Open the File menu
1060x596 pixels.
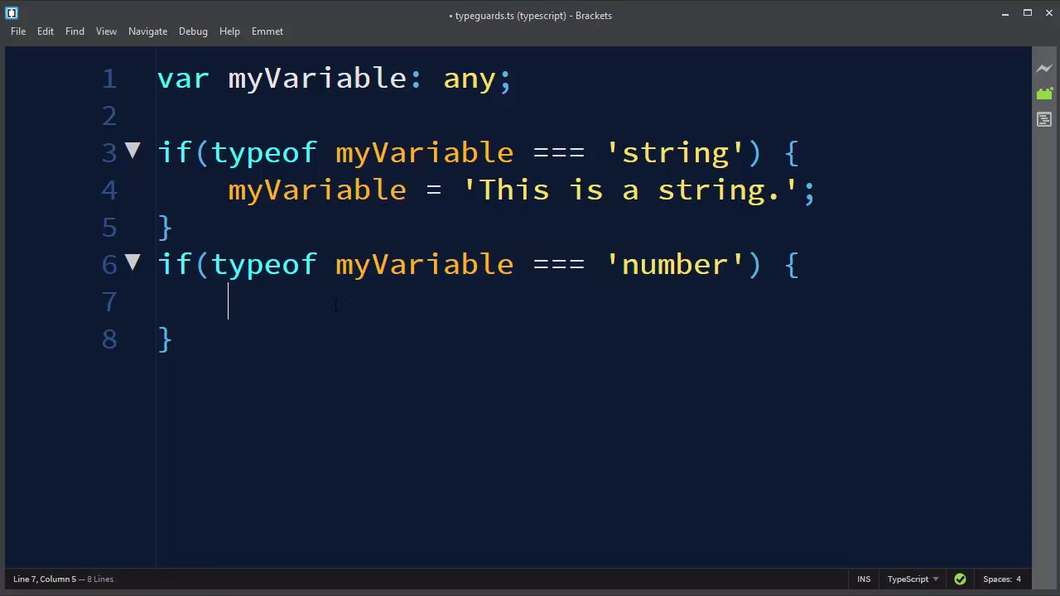click(18, 31)
